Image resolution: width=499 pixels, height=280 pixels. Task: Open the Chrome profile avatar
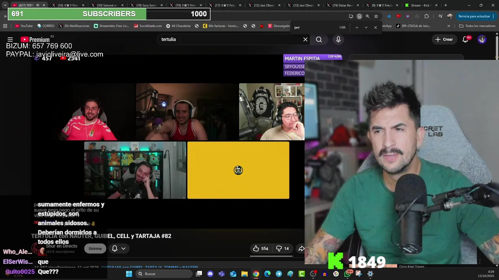click(450, 16)
